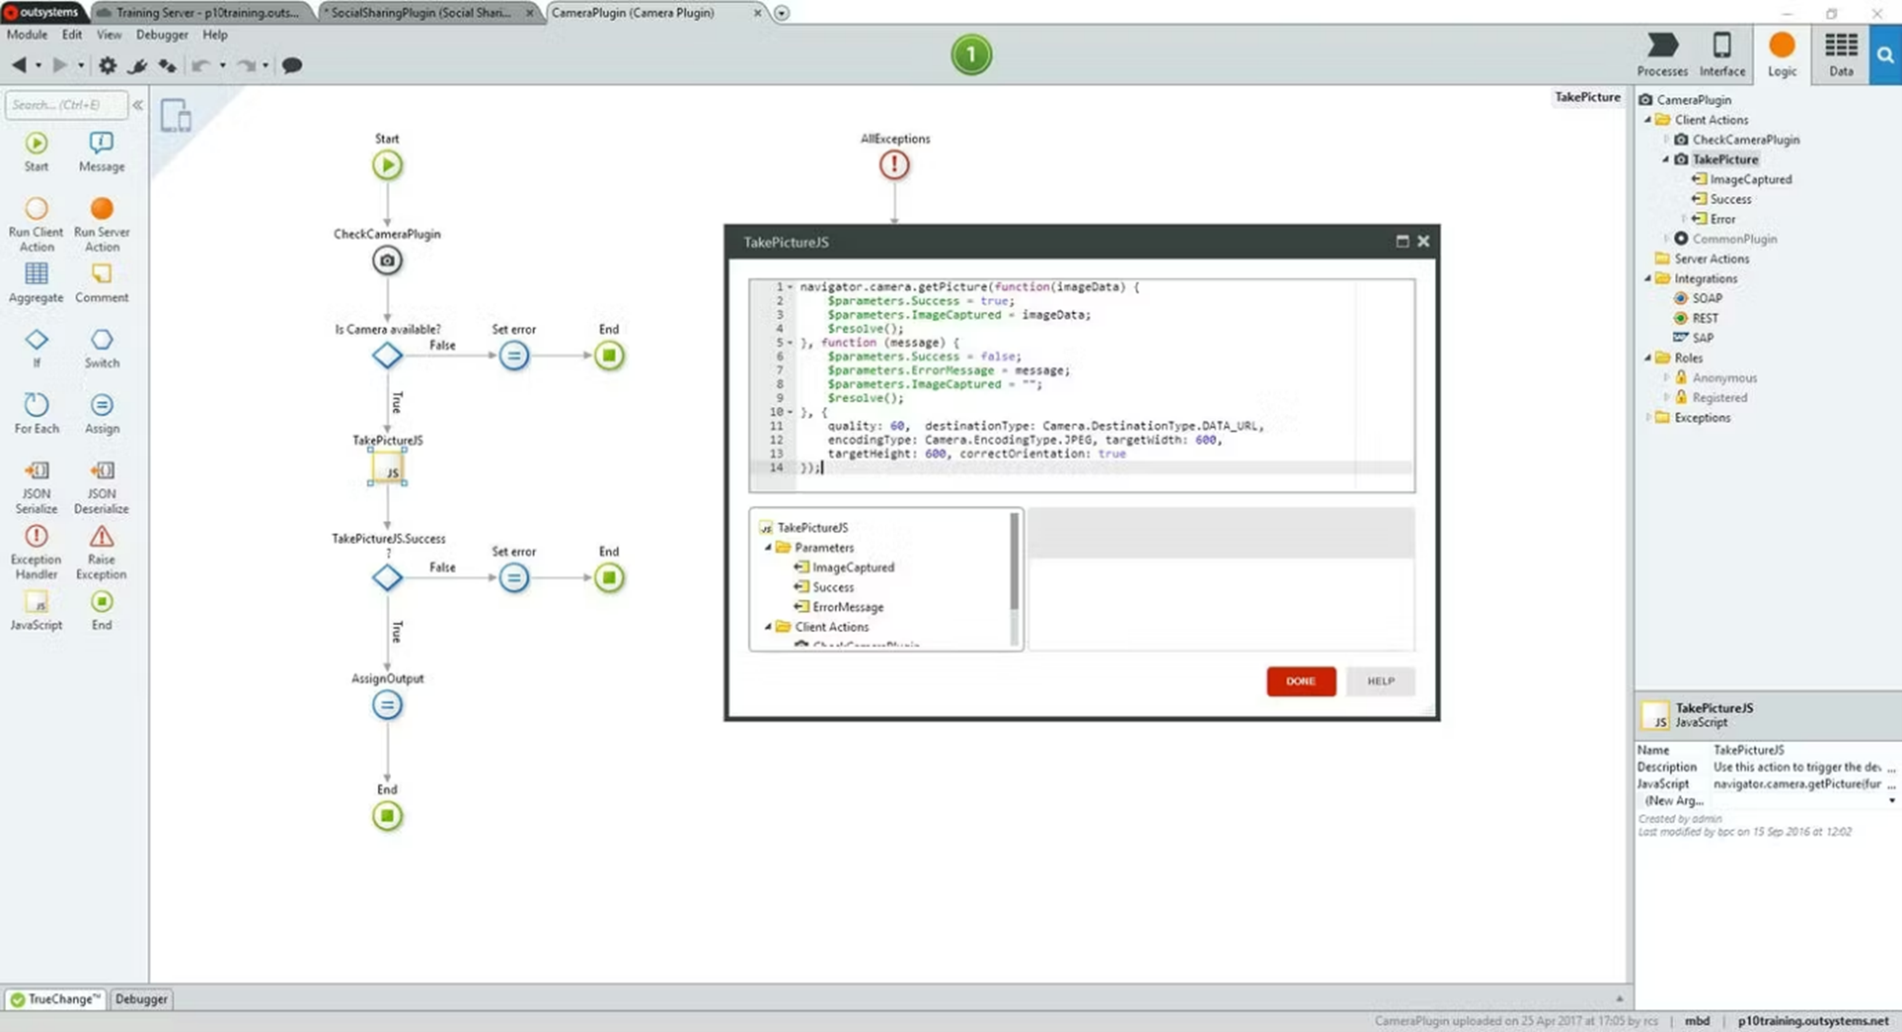Expand the Parameters node in TakePictureJS dialog
Screen dimensions: 1902x1032
[x=769, y=548]
